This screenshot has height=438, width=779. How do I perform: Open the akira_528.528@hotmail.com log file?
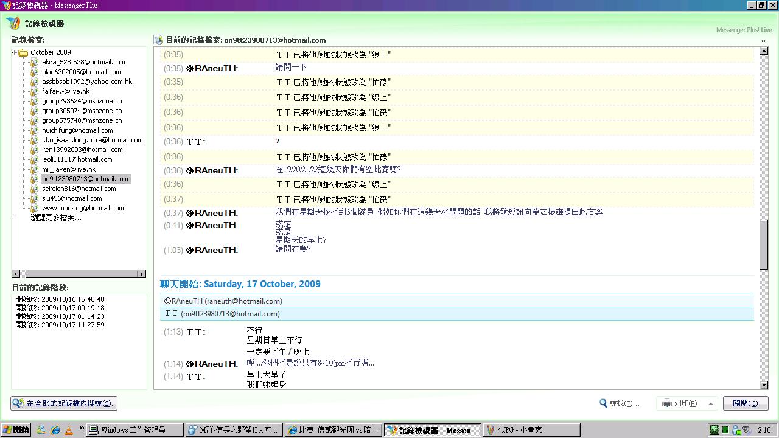coord(83,62)
